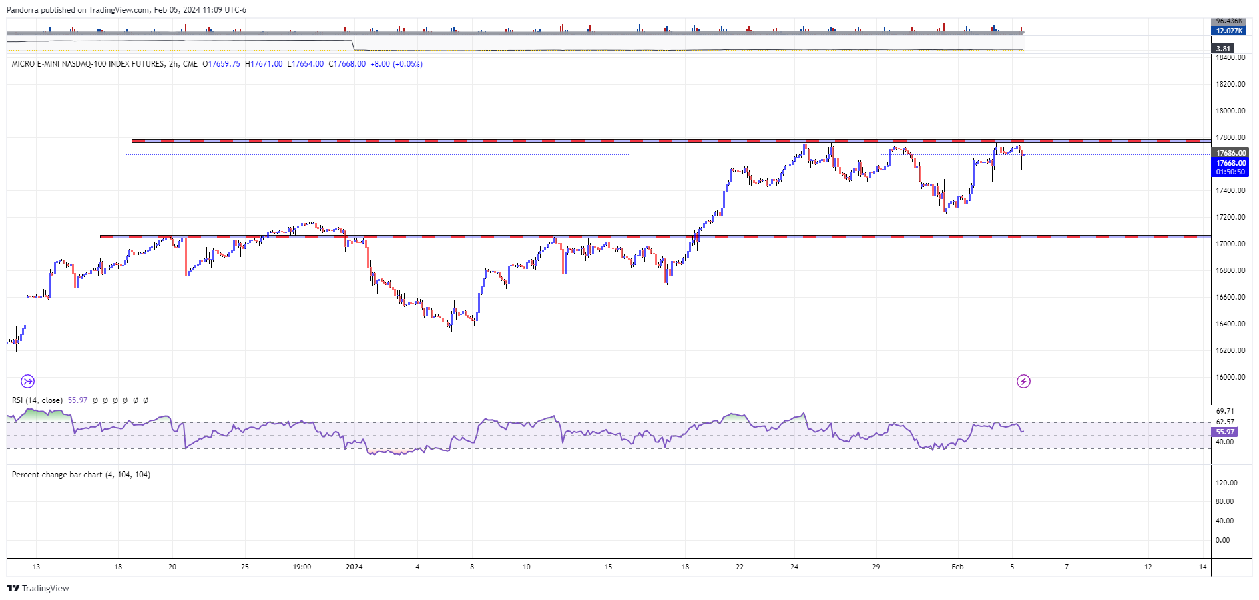Click the high value H17671.00
This screenshot has width=1259, height=600.
(x=264, y=64)
